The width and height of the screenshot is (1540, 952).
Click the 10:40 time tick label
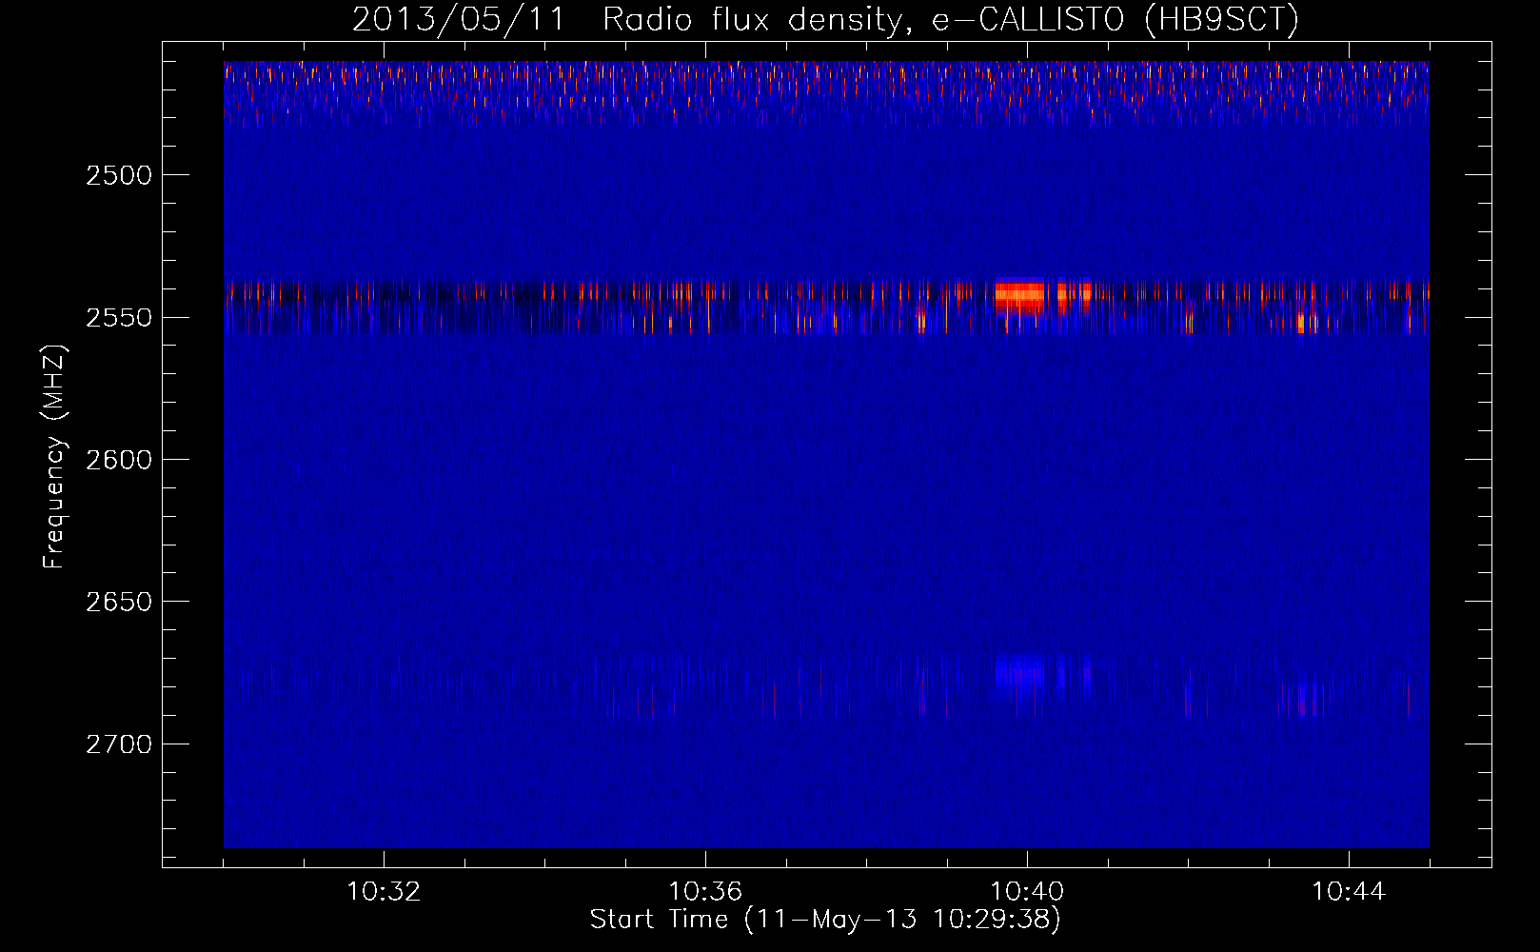(1027, 892)
